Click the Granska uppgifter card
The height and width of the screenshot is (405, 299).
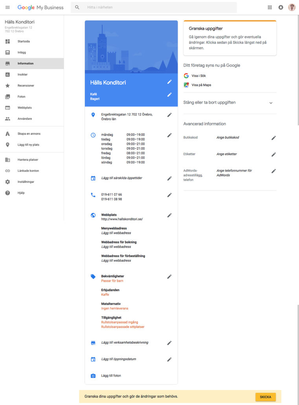(x=230, y=38)
